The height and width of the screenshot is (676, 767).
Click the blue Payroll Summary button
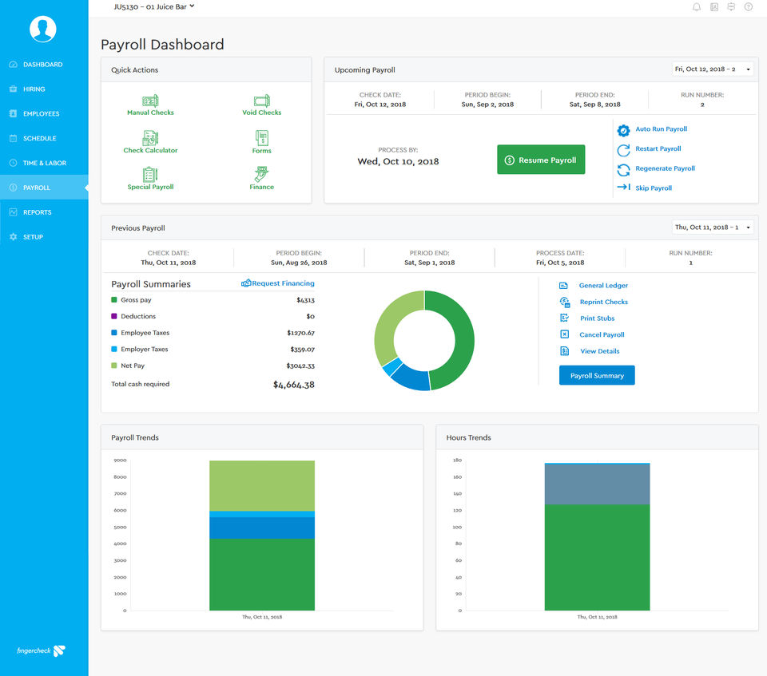tap(597, 376)
